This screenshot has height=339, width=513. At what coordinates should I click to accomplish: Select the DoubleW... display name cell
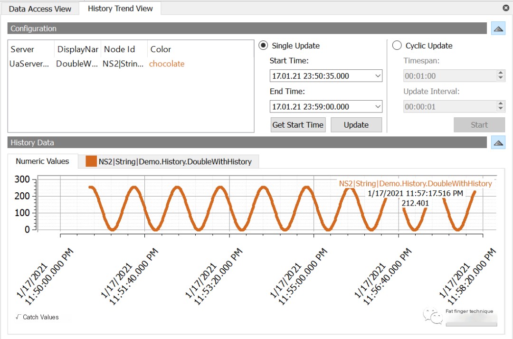click(77, 64)
